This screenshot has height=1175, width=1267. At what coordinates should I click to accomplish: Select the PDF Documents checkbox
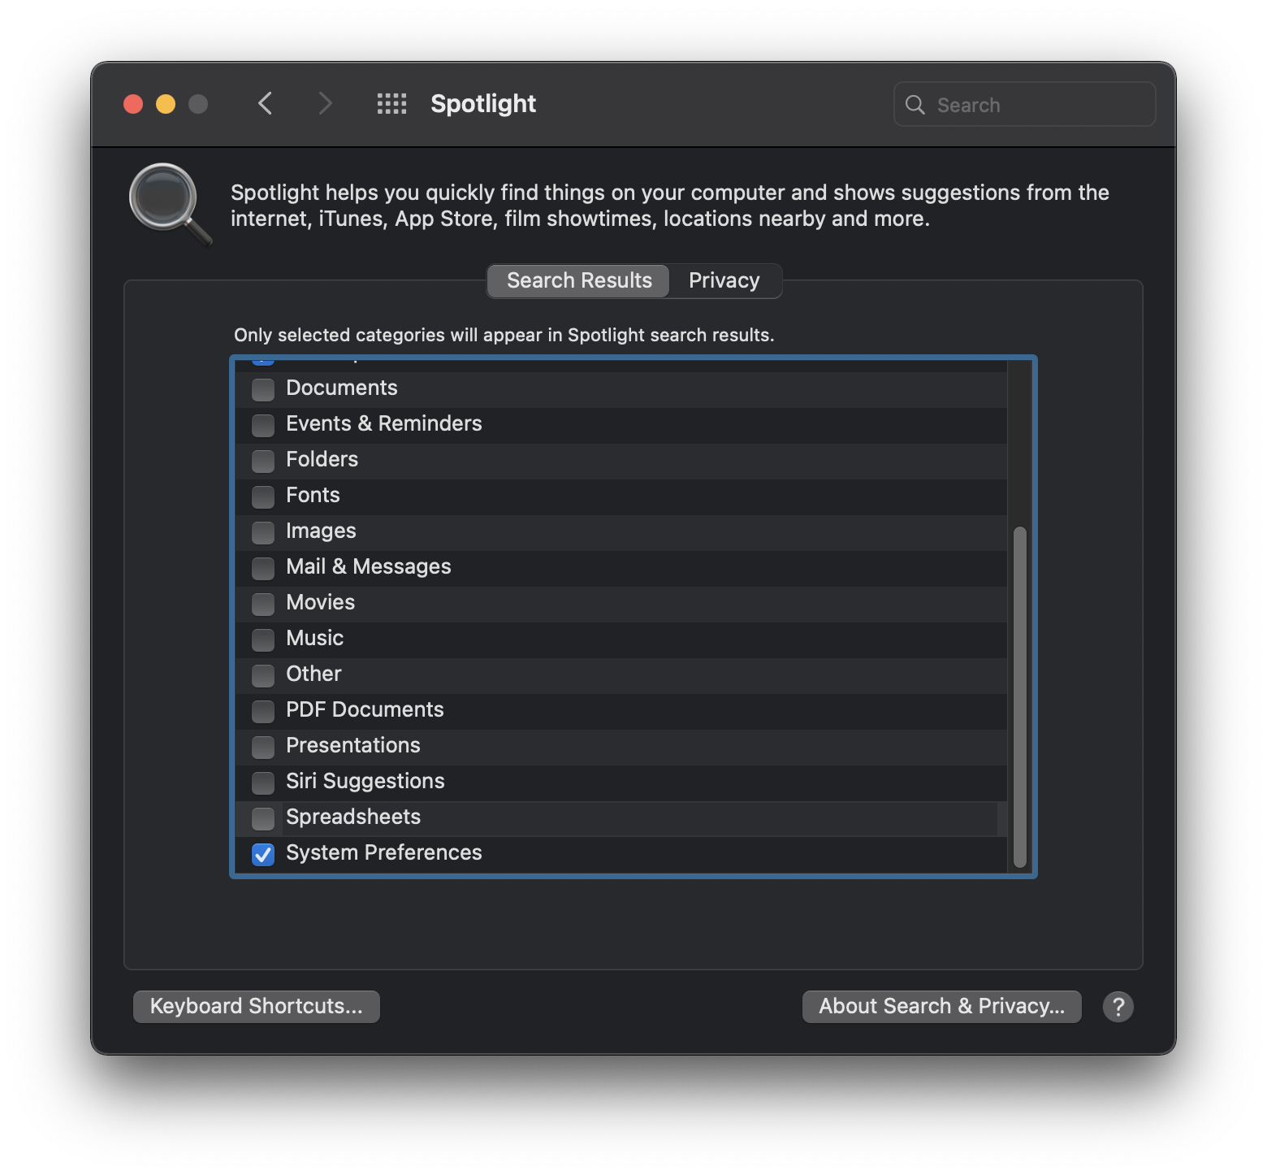point(263,711)
